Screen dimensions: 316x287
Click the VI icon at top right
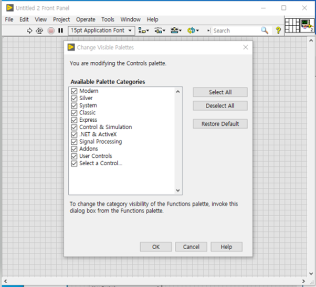point(307,25)
